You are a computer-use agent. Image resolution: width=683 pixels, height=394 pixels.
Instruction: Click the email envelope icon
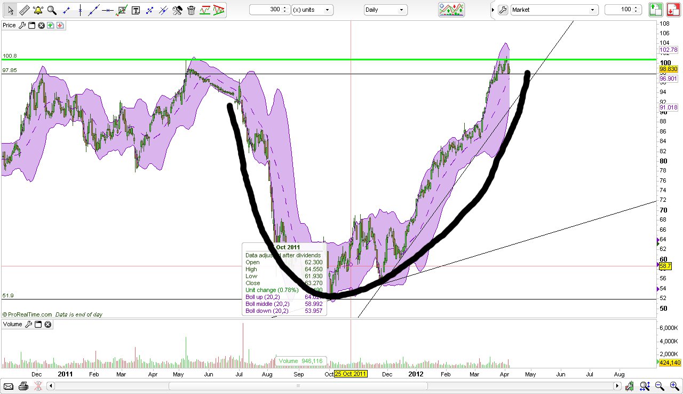[x=9, y=385]
